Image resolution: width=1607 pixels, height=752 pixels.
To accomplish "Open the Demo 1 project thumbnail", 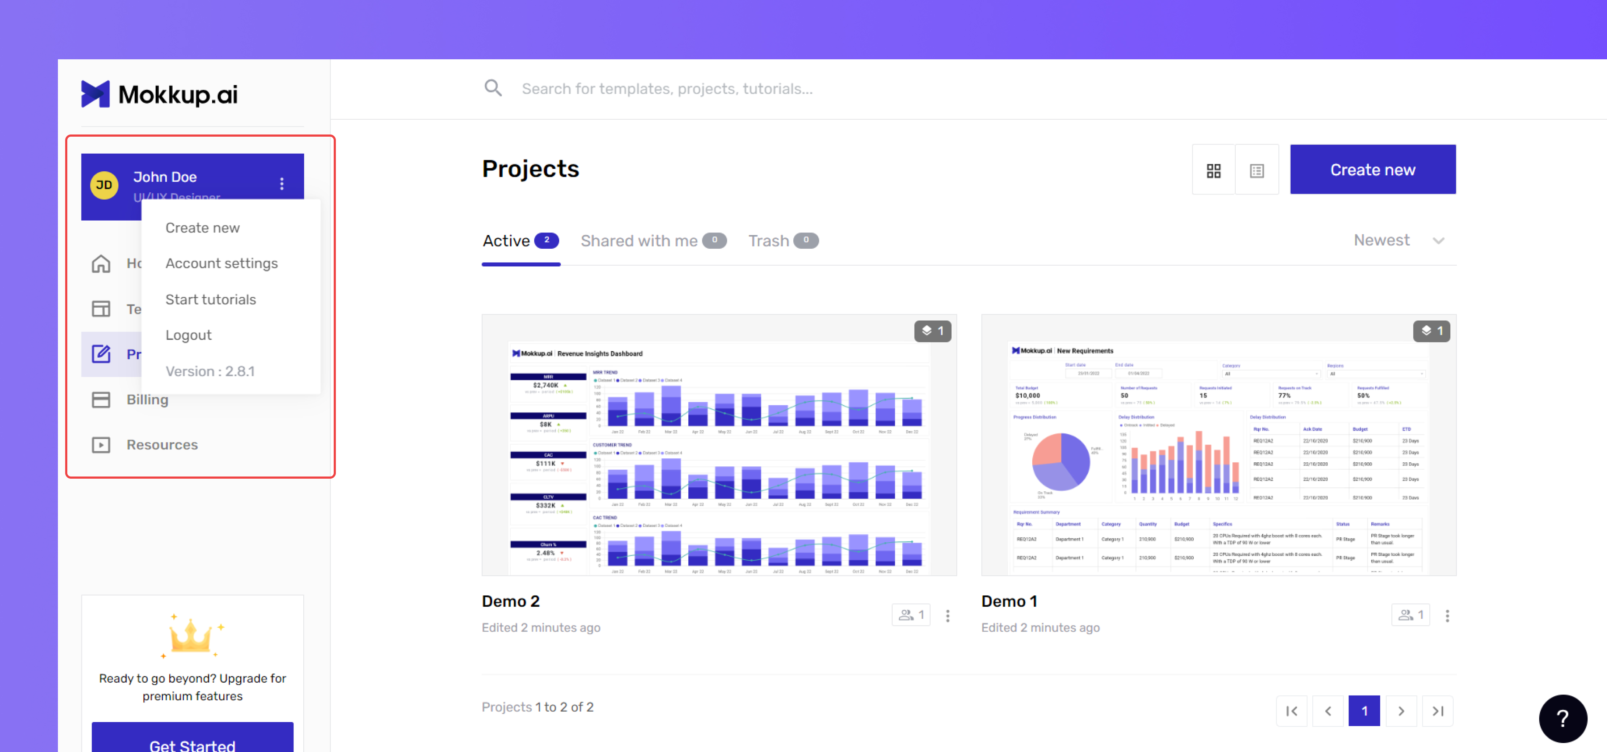I will coord(1218,445).
